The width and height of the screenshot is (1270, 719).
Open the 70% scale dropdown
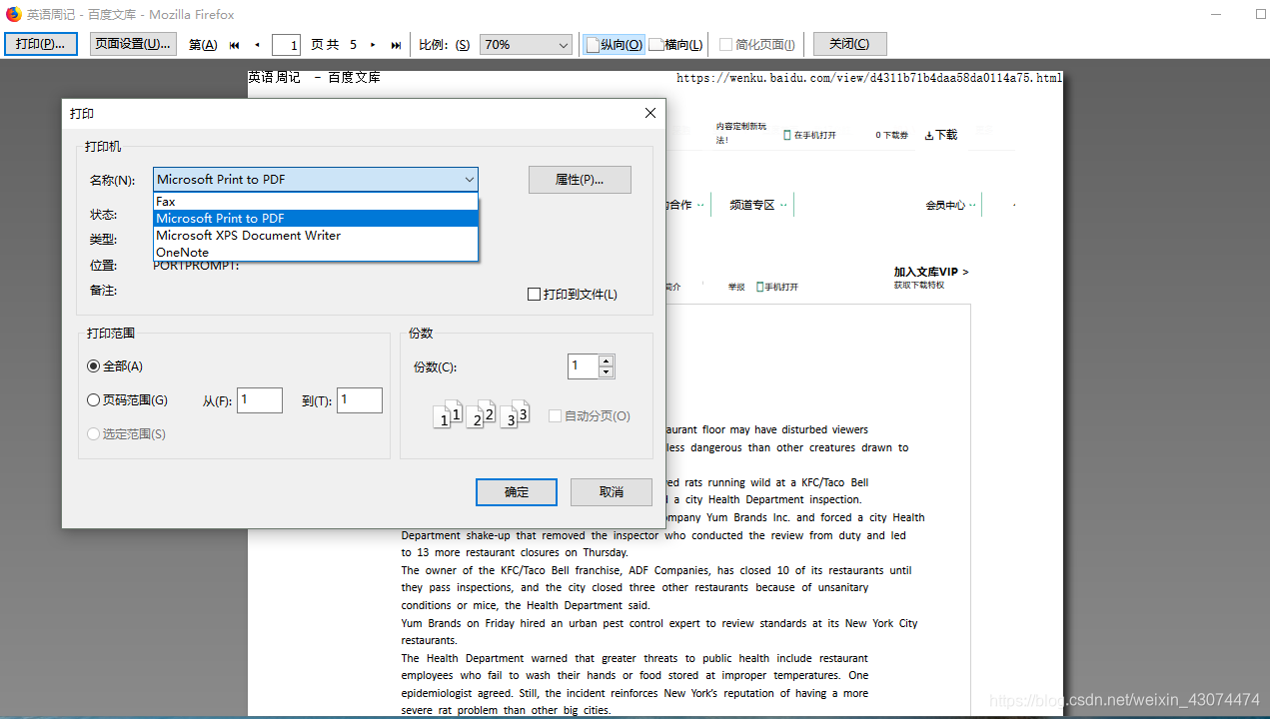click(x=526, y=45)
